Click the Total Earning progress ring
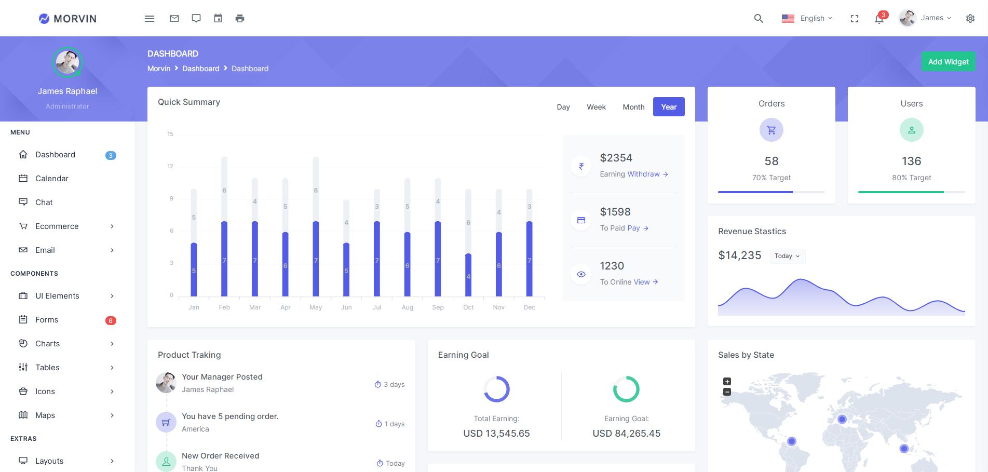The height and width of the screenshot is (472, 988). tap(497, 389)
